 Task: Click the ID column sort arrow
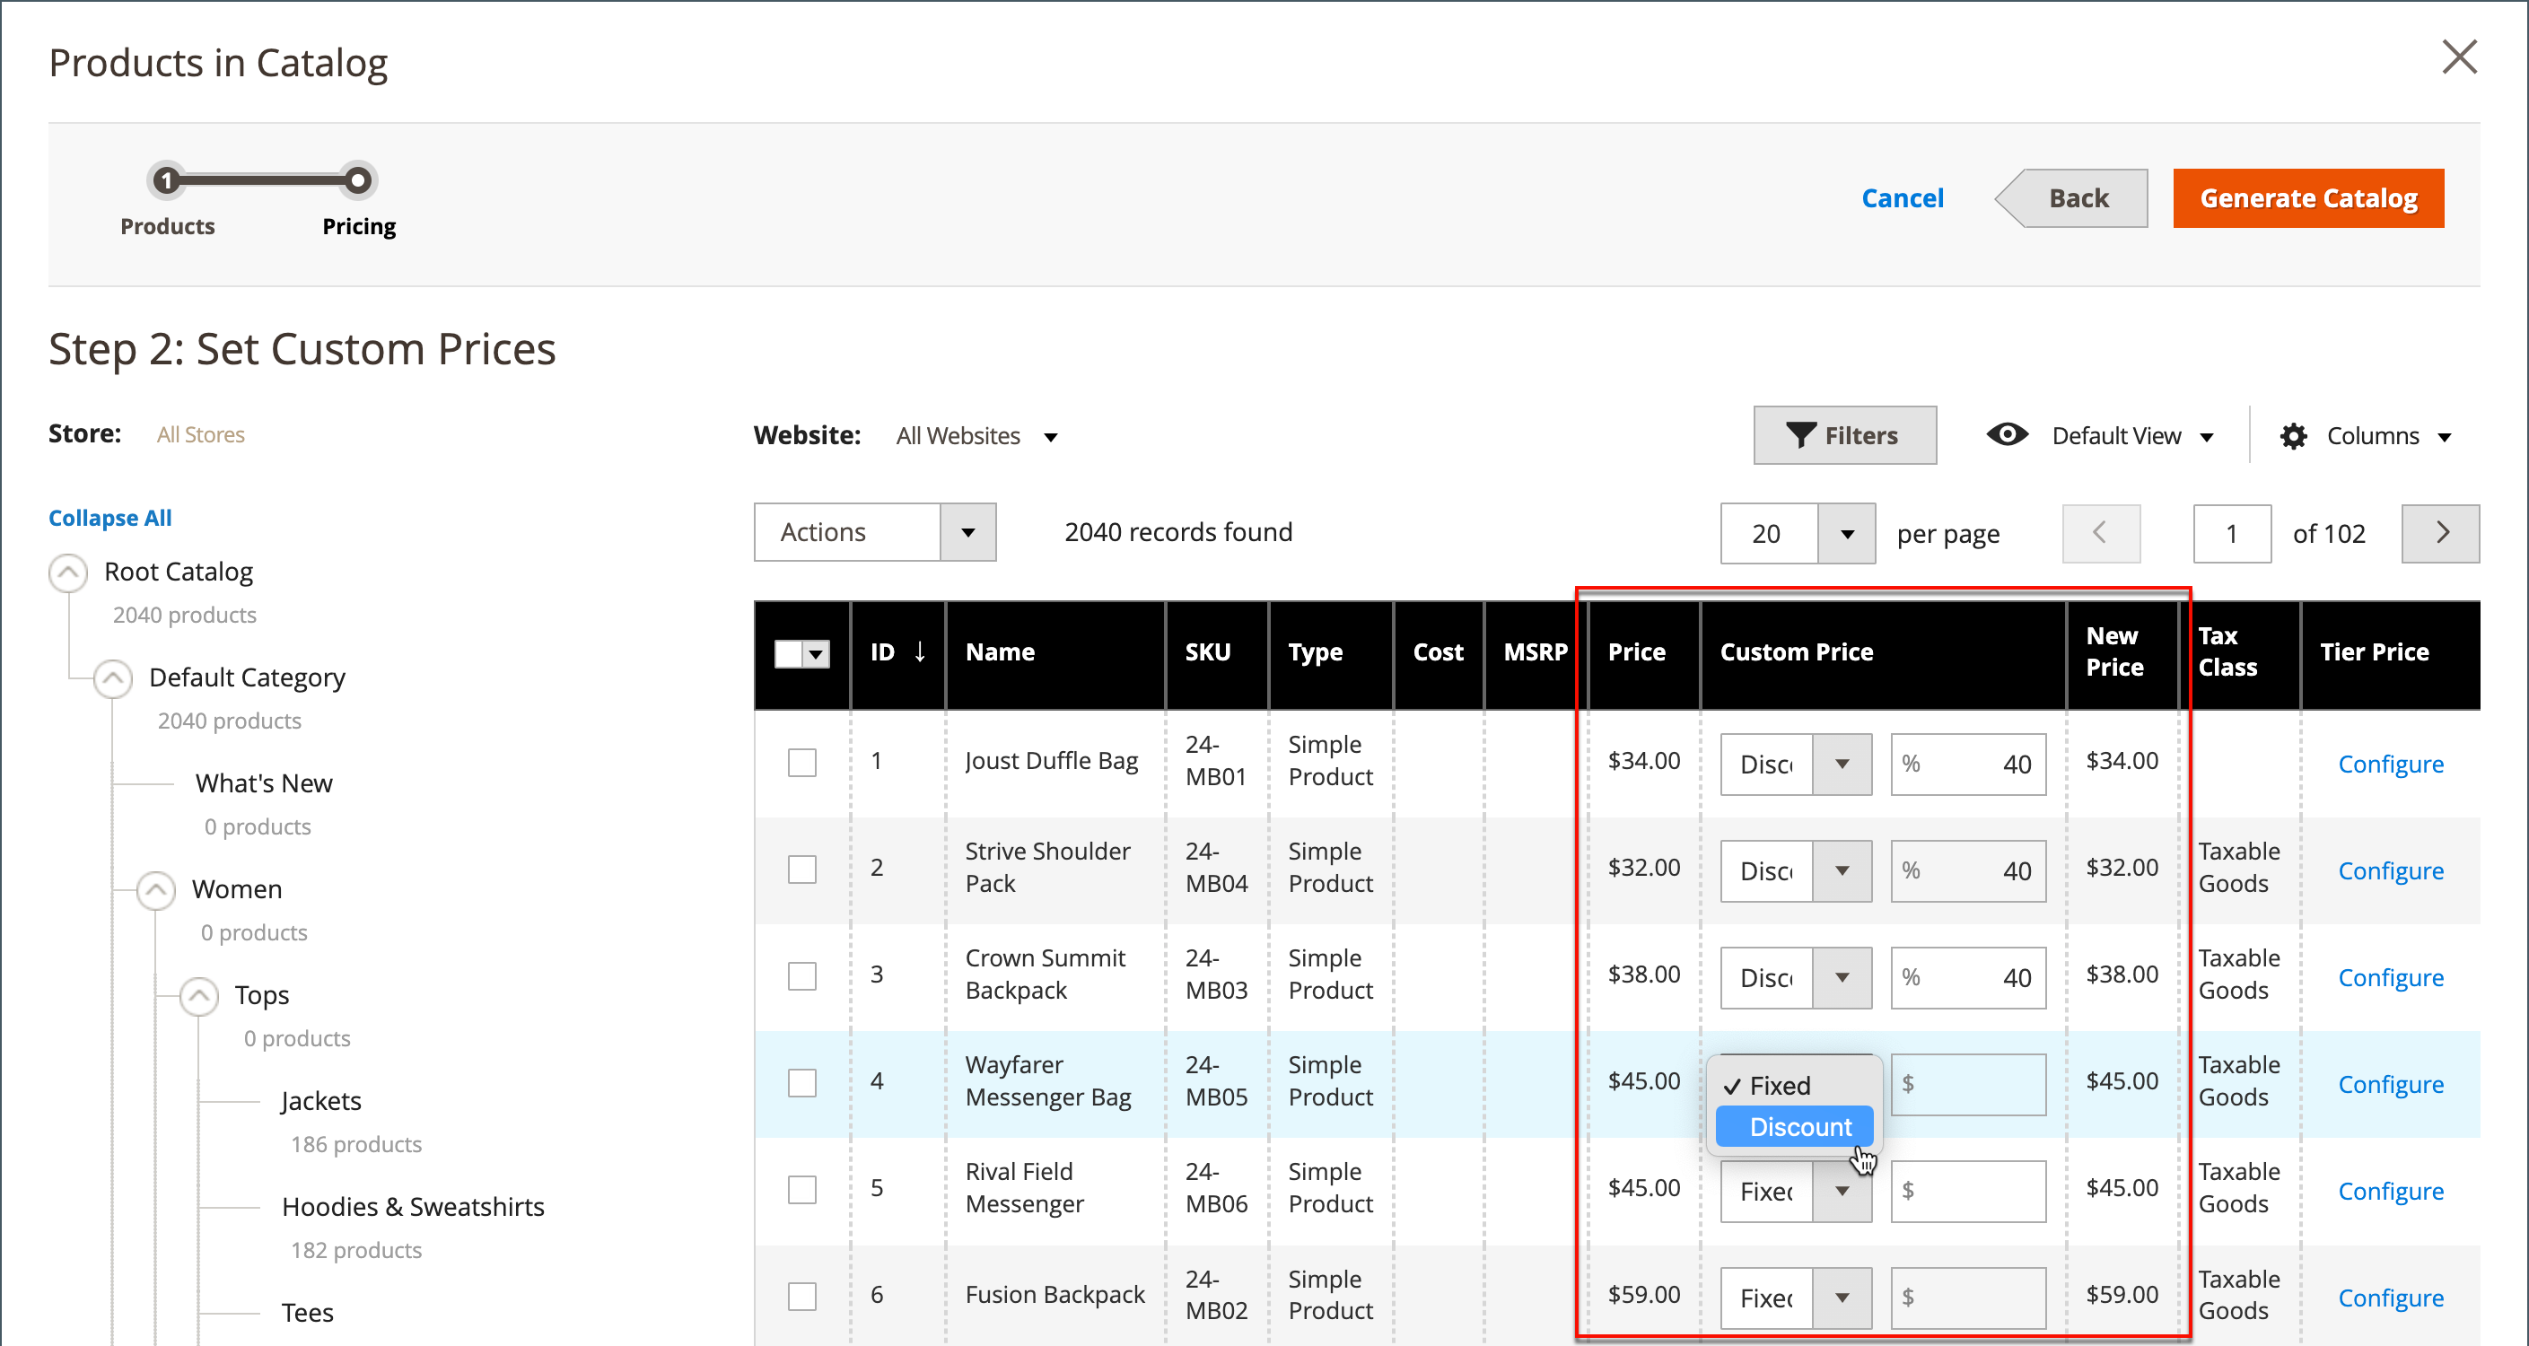click(x=920, y=651)
